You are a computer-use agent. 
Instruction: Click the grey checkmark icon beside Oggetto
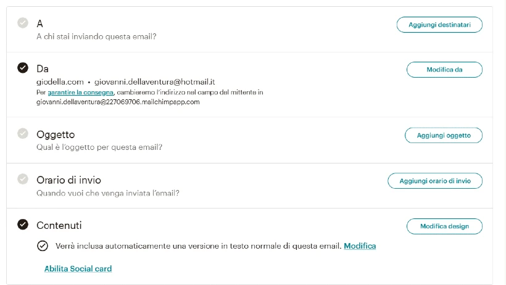pyautogui.click(x=23, y=133)
